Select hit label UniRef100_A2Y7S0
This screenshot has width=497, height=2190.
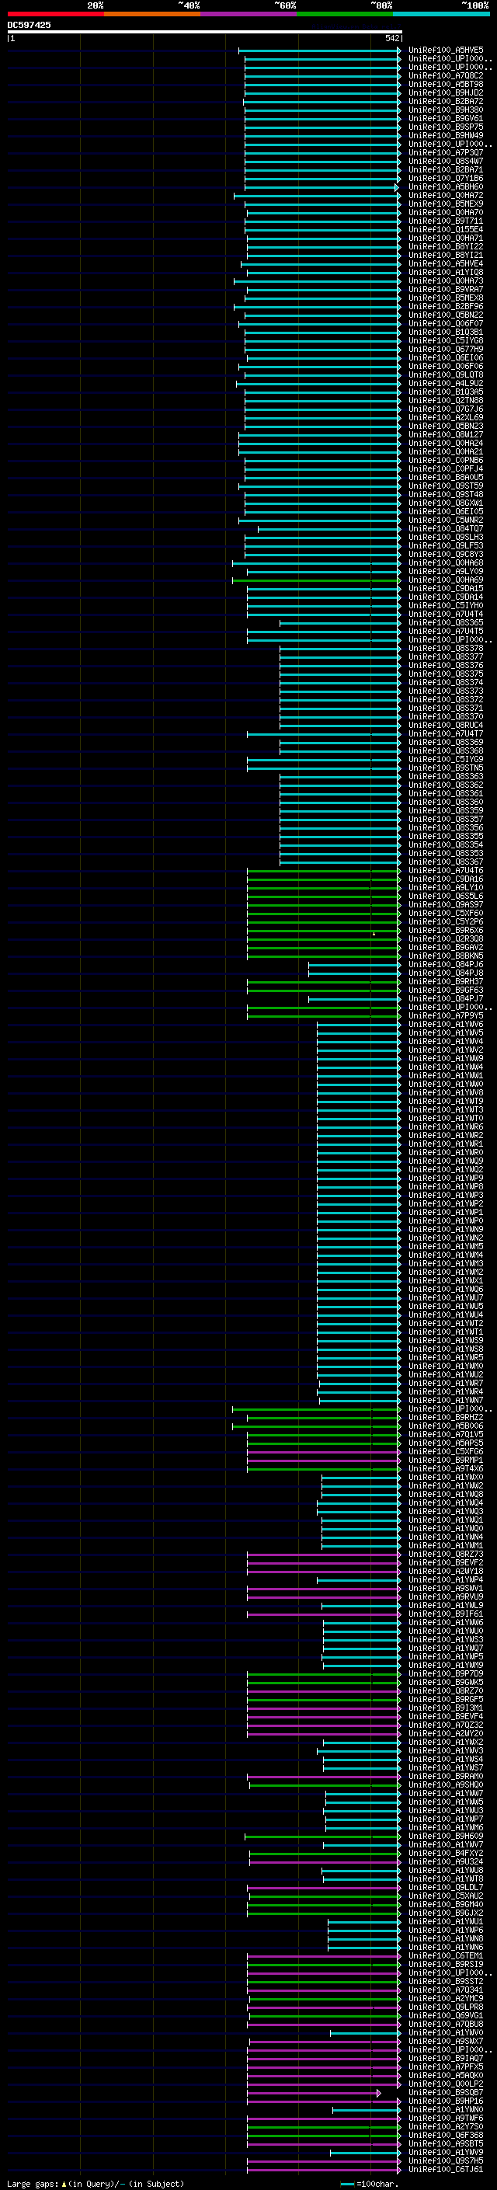click(446, 2126)
